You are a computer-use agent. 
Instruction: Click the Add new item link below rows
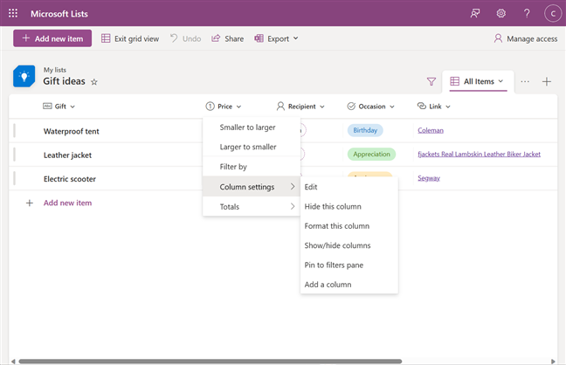pos(67,203)
